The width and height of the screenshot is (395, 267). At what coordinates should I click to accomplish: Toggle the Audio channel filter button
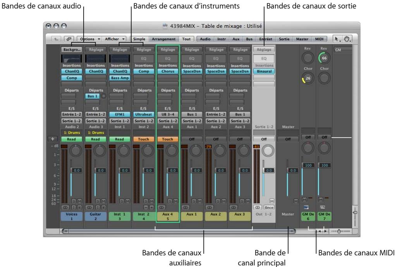point(205,39)
